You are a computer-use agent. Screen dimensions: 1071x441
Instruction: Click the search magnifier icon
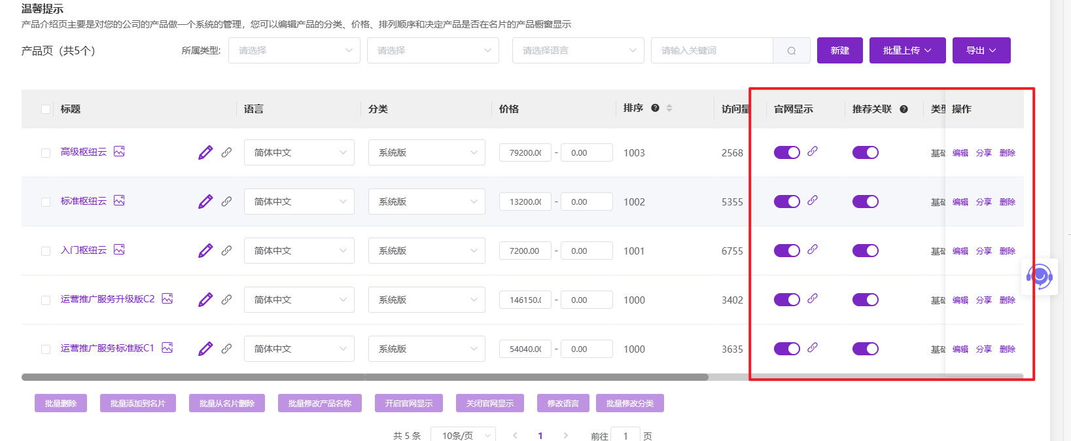click(792, 50)
